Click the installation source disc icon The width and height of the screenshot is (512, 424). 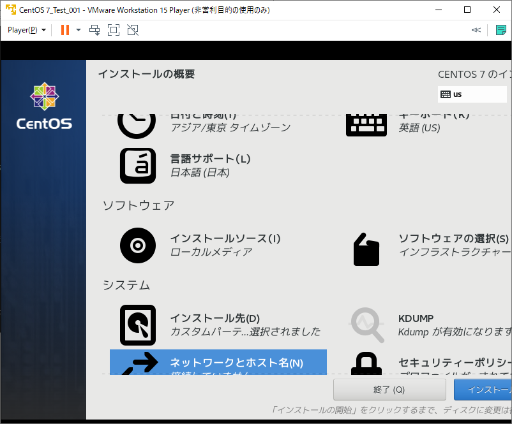click(x=138, y=245)
